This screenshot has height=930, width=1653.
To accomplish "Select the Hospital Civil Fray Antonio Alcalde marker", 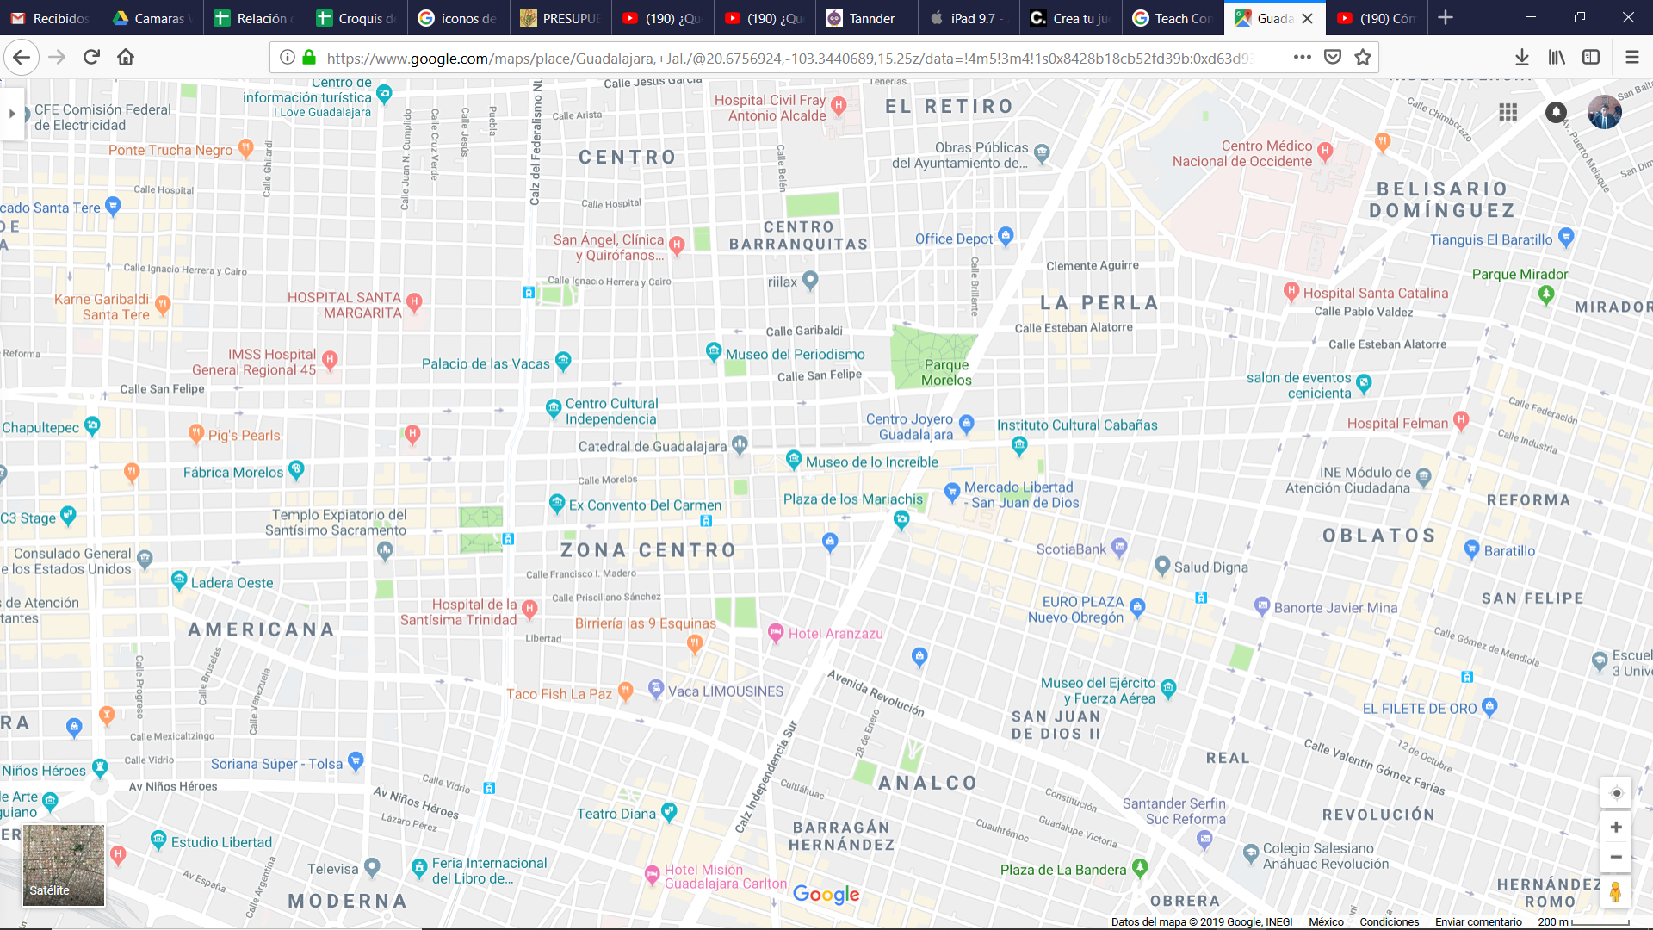I will pyautogui.click(x=839, y=105).
